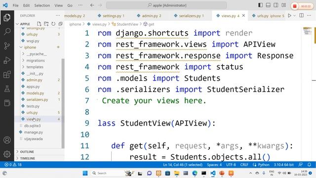Go back with navigation arrow
The width and height of the screenshot is (316, 178).
coord(92,5)
